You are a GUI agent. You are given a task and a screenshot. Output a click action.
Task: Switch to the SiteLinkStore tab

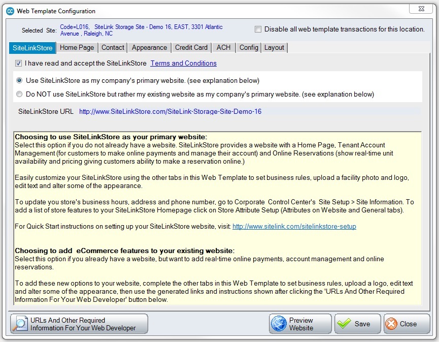pos(32,48)
